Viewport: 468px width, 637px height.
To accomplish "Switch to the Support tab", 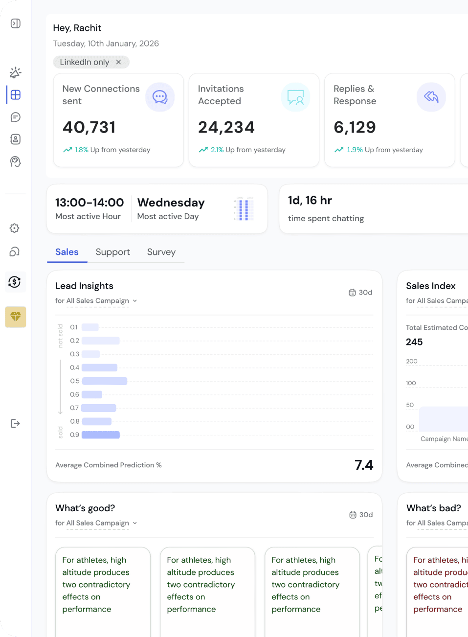I will (112, 251).
